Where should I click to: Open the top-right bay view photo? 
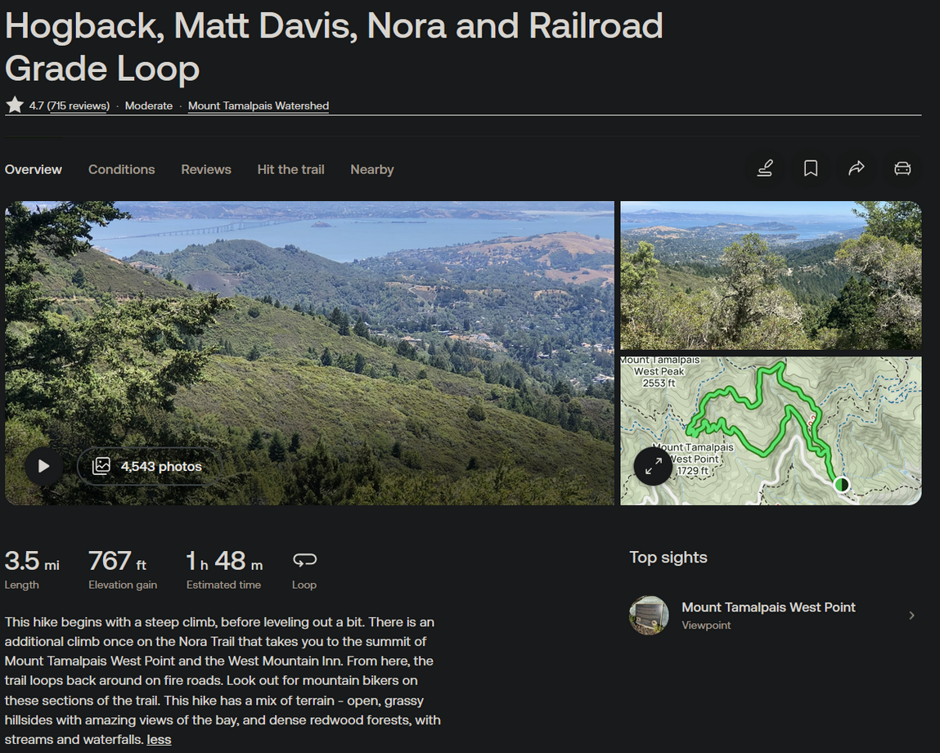point(771,276)
